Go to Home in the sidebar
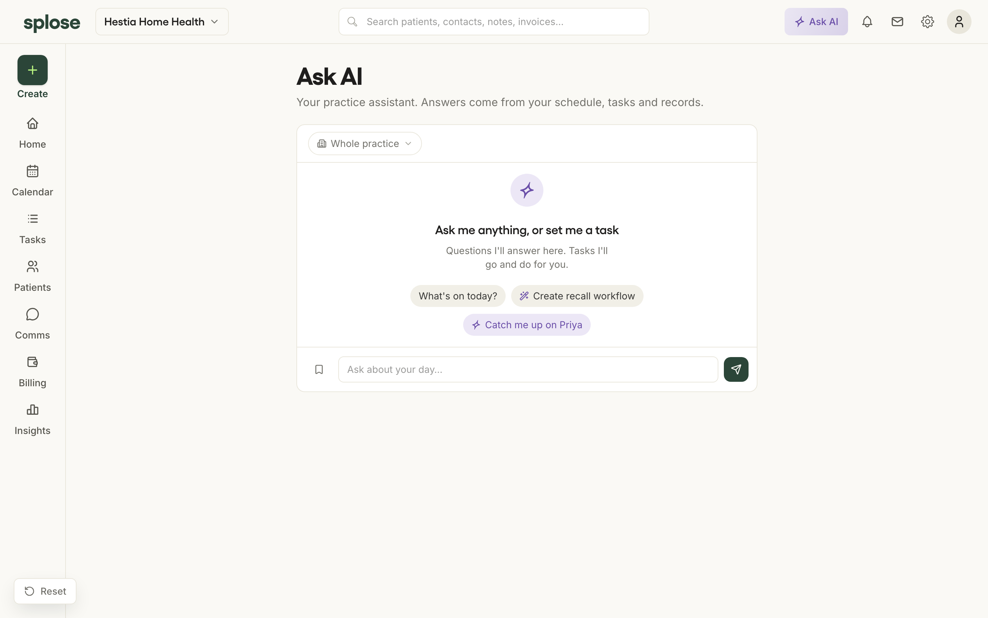The image size is (988, 618). pos(33,133)
